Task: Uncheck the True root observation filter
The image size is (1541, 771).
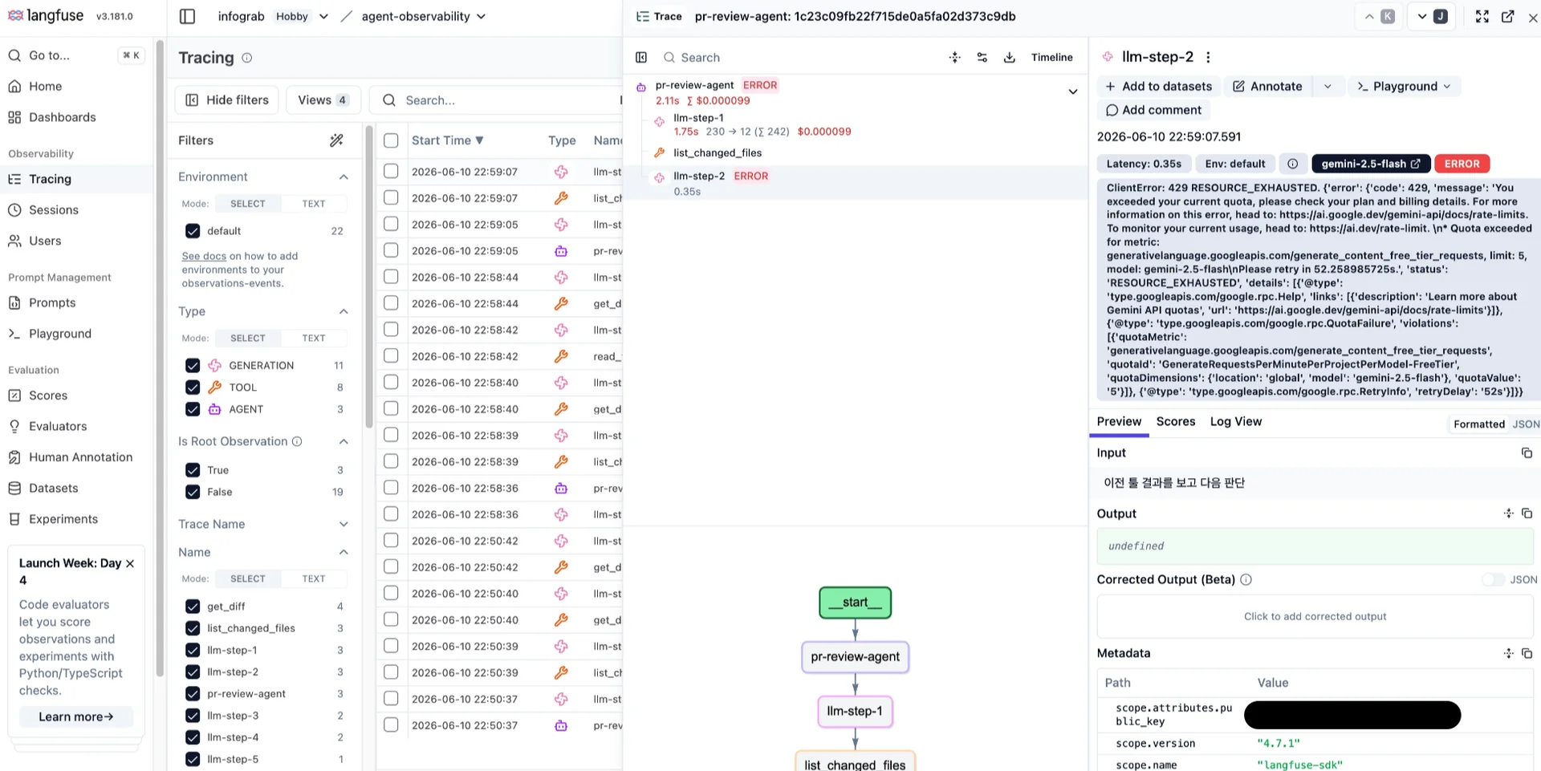Action: (x=193, y=470)
